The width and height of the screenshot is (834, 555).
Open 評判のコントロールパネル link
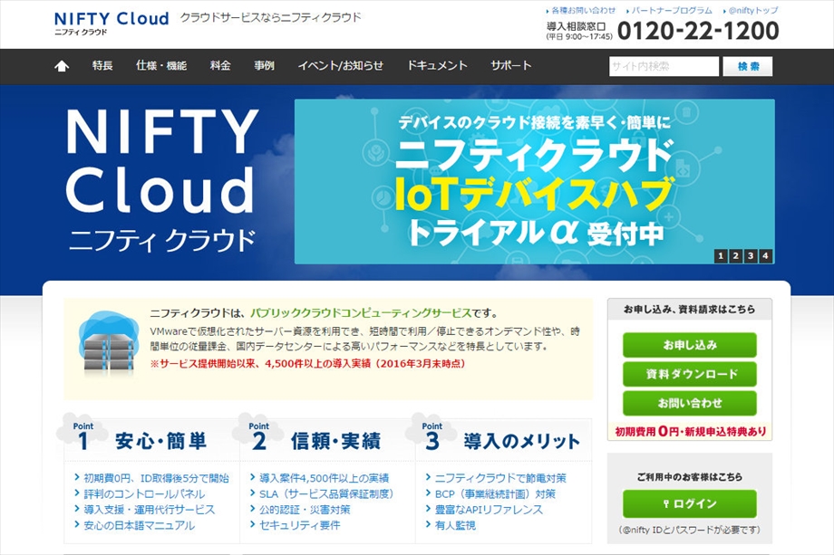pyautogui.click(x=144, y=494)
